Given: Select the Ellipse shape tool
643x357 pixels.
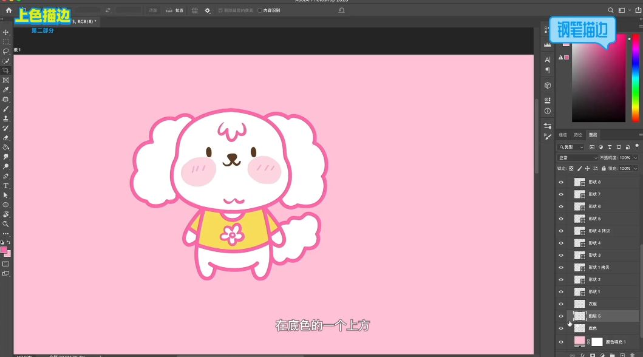Looking at the screenshot, I should (5, 205).
